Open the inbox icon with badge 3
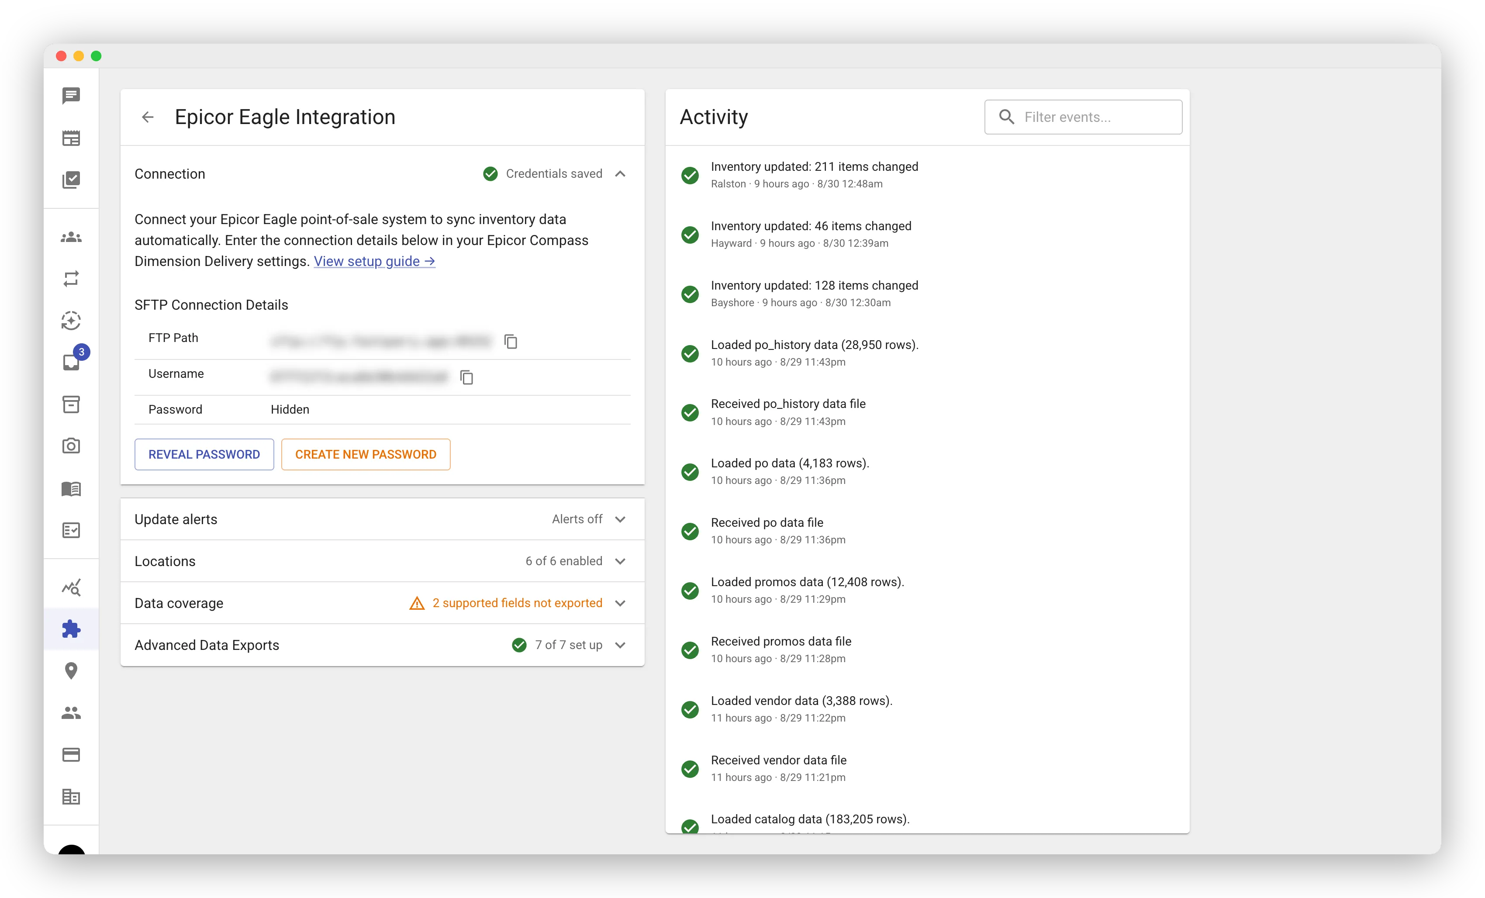1485x898 pixels. 71,362
